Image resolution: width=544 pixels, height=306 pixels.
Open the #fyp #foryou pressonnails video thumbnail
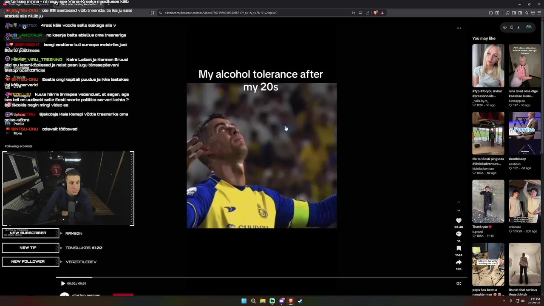[x=488, y=66]
